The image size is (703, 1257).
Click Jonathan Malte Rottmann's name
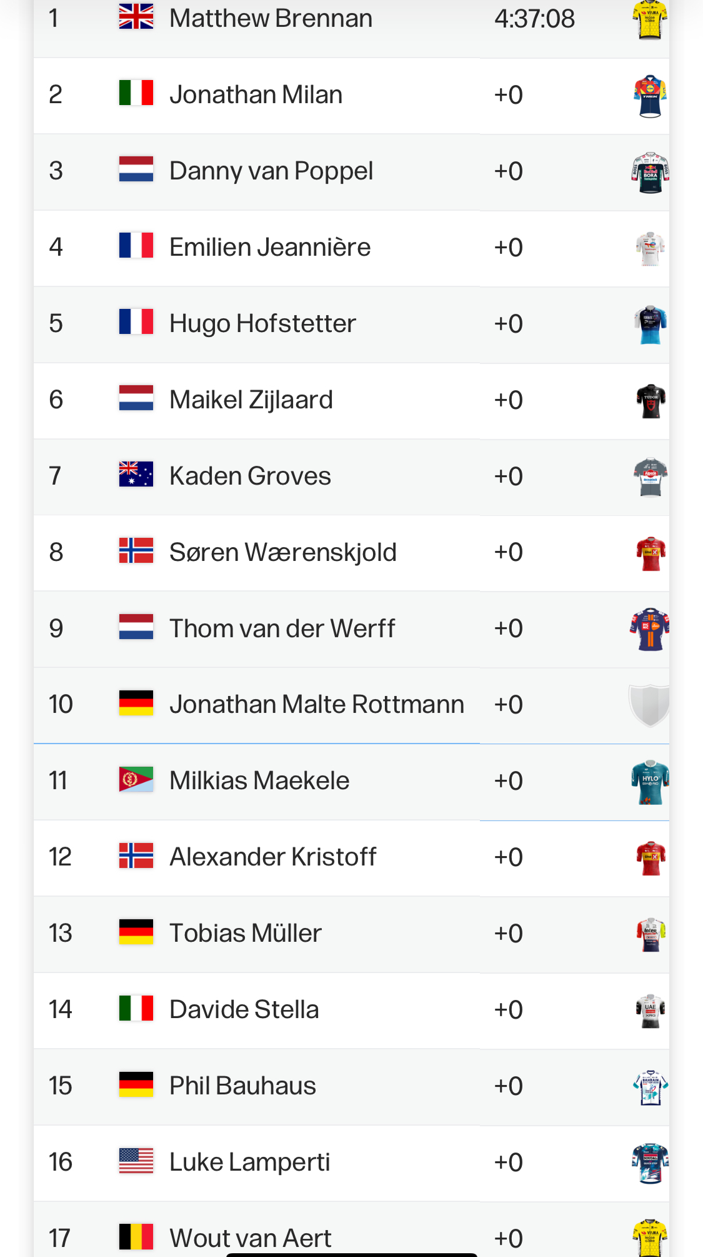click(317, 704)
